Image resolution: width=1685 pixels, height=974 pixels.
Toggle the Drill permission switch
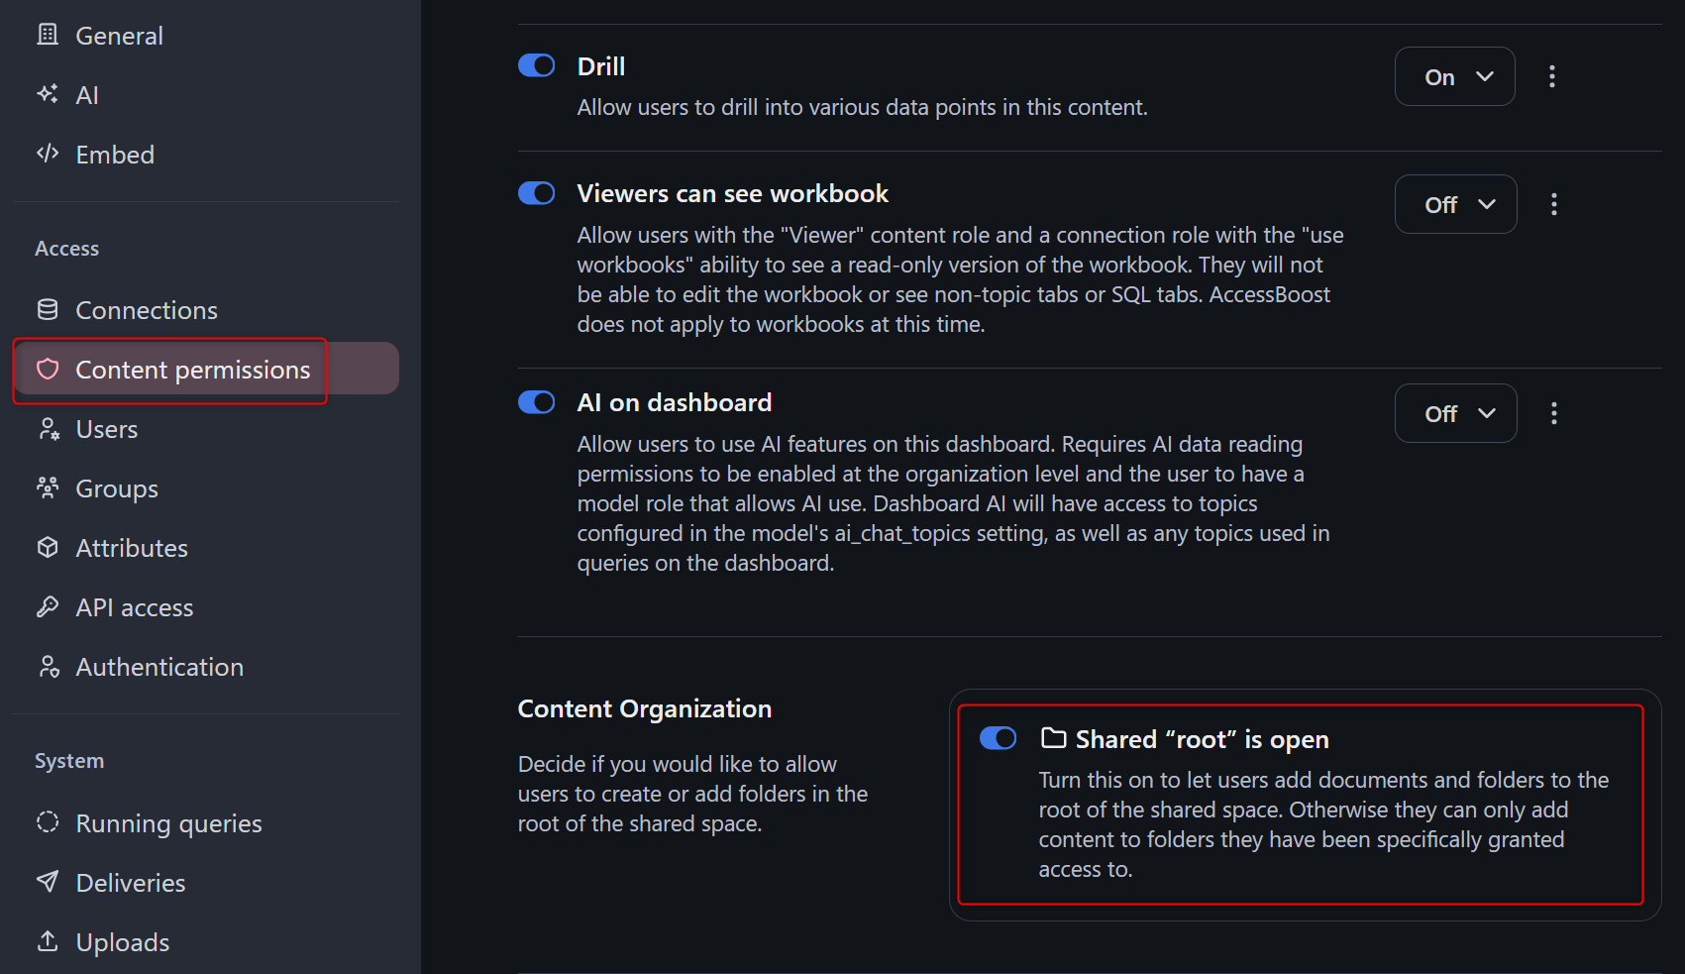pyautogui.click(x=537, y=66)
